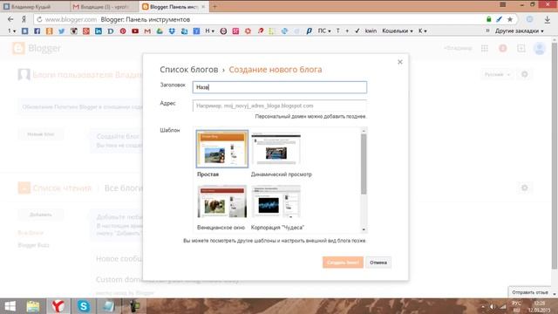Image resolution: width=558 pixels, height=314 pixels.
Task: Click the browser back arrow
Action: pyautogui.click(x=10, y=19)
